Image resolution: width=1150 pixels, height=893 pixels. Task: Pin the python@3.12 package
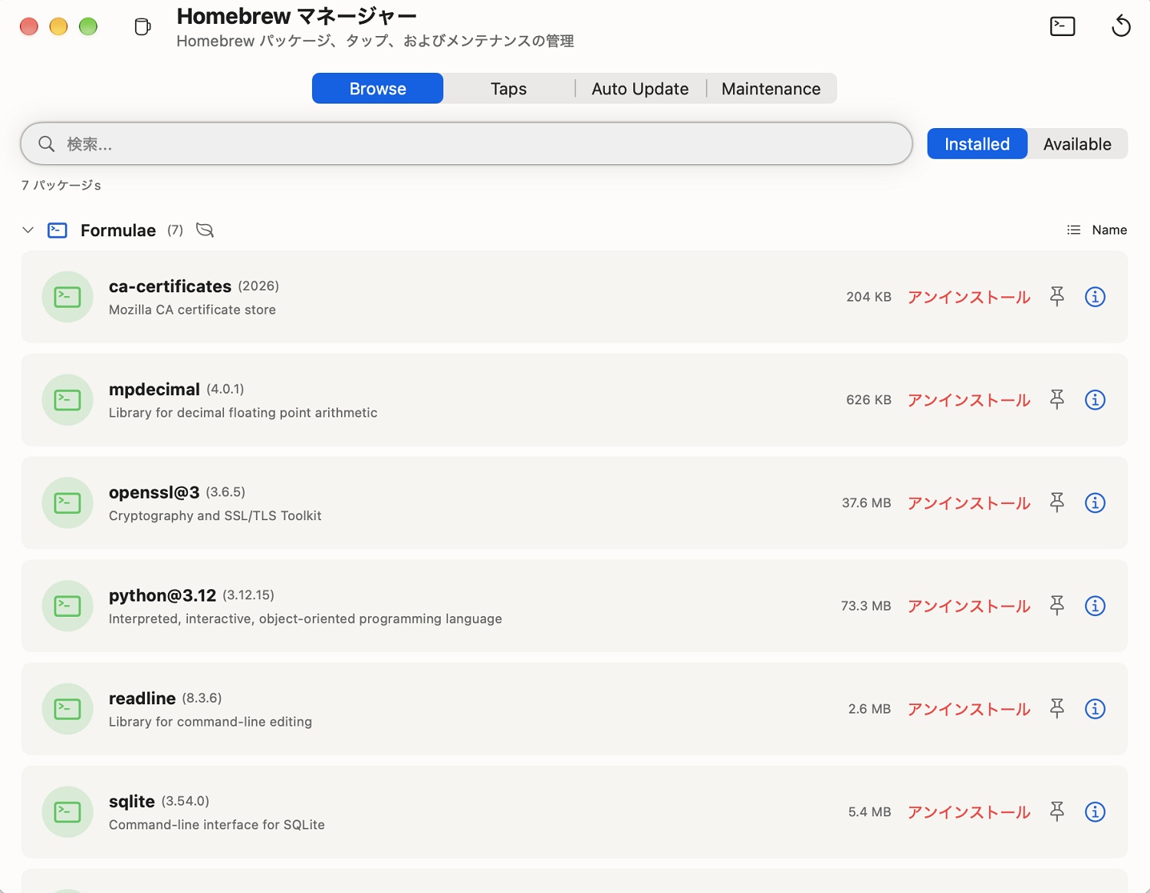pos(1057,605)
